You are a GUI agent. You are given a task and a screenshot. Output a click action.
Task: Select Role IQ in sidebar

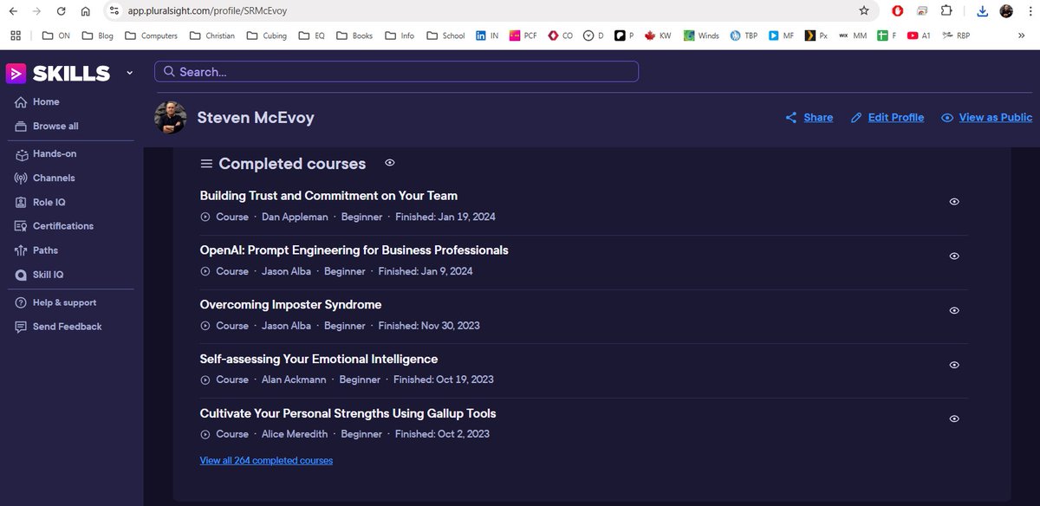click(x=40, y=202)
